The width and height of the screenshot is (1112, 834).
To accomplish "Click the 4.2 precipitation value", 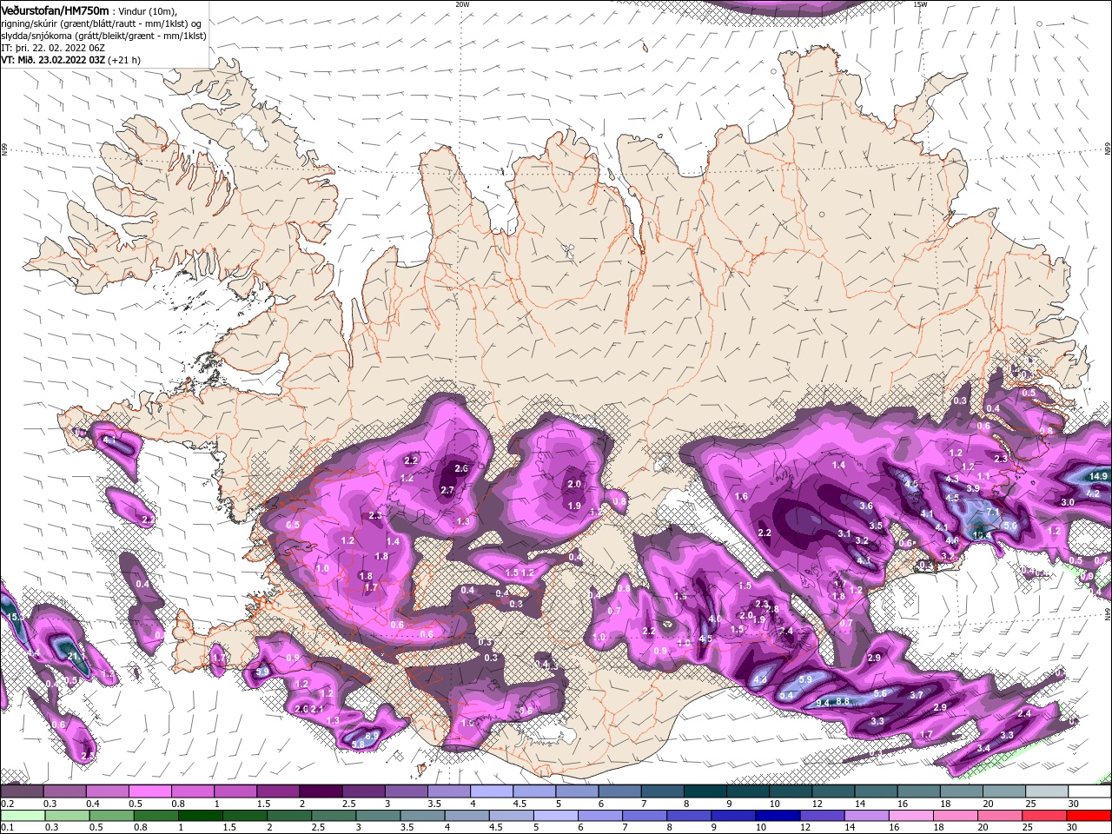I will tap(1093, 493).
